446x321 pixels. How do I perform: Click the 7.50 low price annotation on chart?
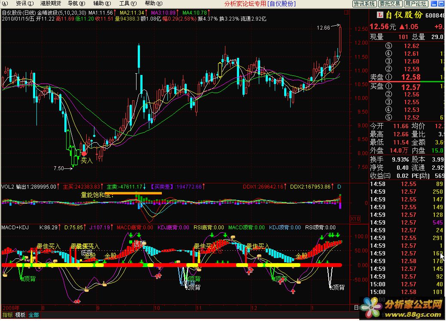coord(59,168)
